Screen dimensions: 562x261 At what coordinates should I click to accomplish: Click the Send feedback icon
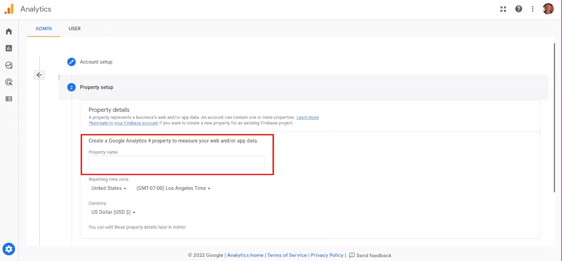click(x=352, y=255)
